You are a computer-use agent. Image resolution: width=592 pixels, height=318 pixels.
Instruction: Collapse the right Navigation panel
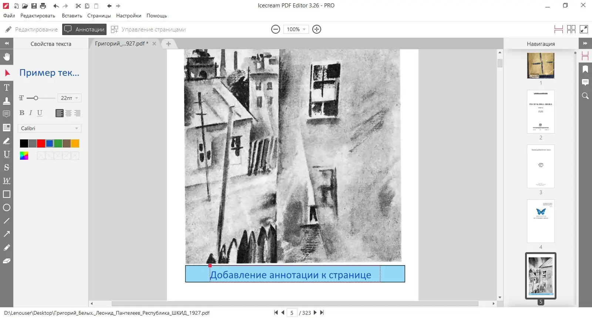[x=585, y=44]
